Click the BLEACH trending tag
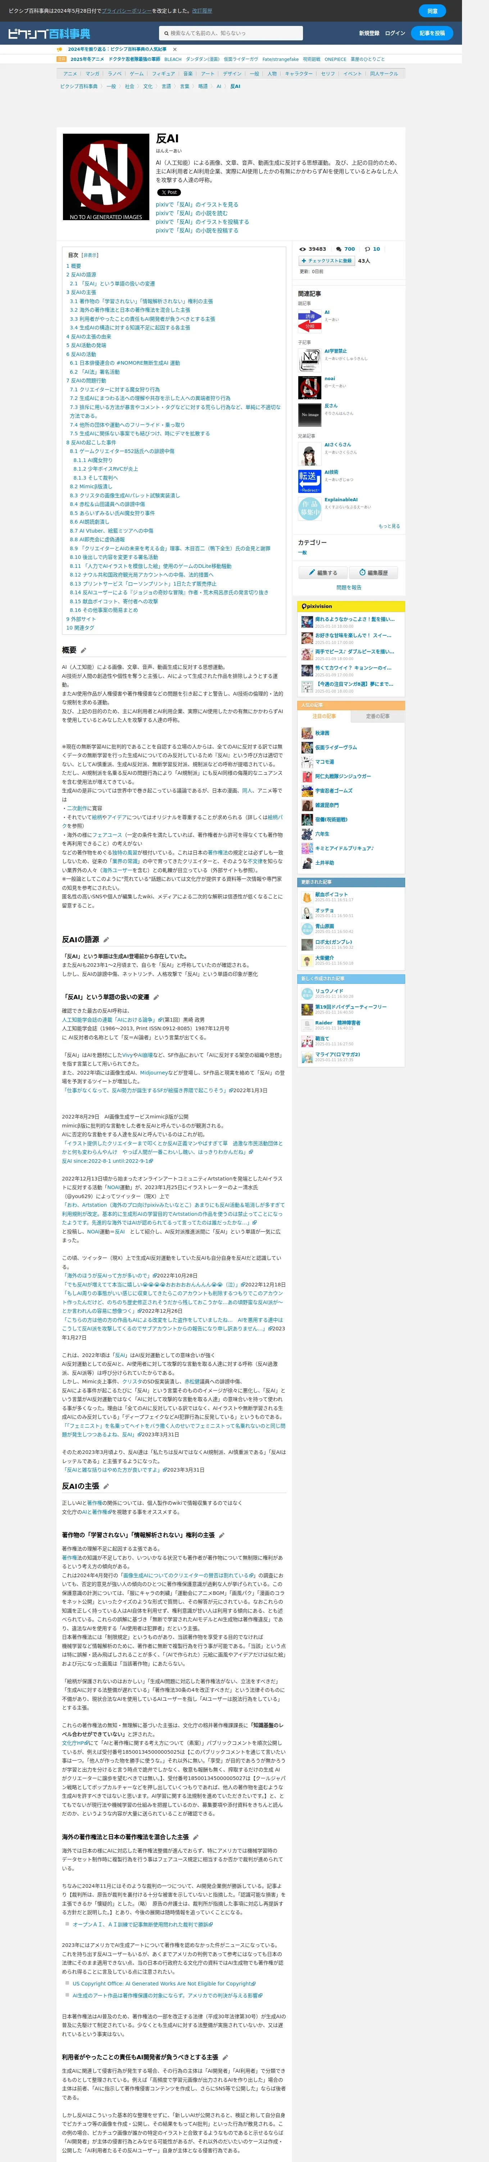The image size is (489, 2162). tap(173, 59)
